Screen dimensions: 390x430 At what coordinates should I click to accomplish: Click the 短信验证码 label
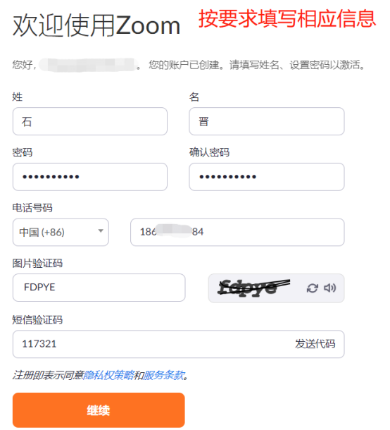point(37,320)
